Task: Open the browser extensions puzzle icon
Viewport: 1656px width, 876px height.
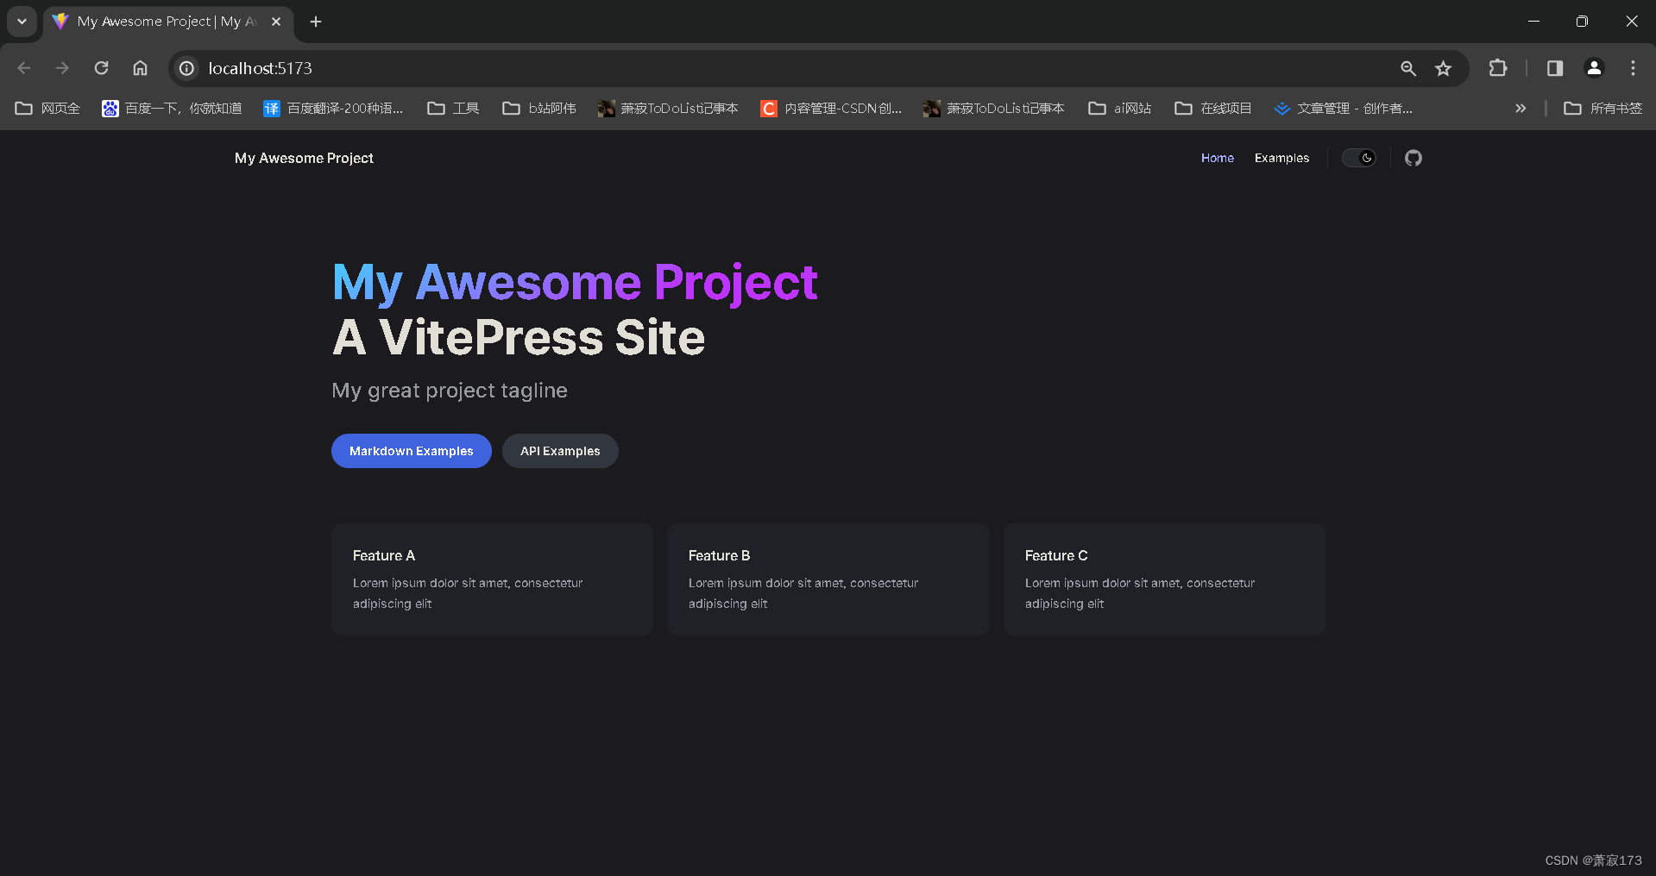Action: click(x=1498, y=68)
